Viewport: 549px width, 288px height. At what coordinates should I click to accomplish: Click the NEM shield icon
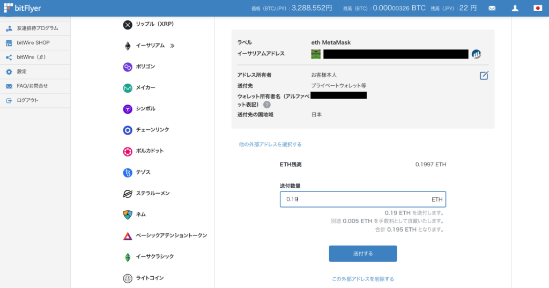click(128, 215)
